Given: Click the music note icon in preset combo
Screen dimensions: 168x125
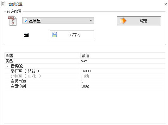Looking at the screenshot, I should [x=26, y=20].
